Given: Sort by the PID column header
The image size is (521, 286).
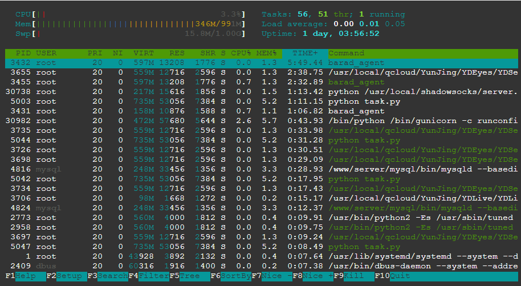Looking at the screenshot, I should click(x=23, y=53).
